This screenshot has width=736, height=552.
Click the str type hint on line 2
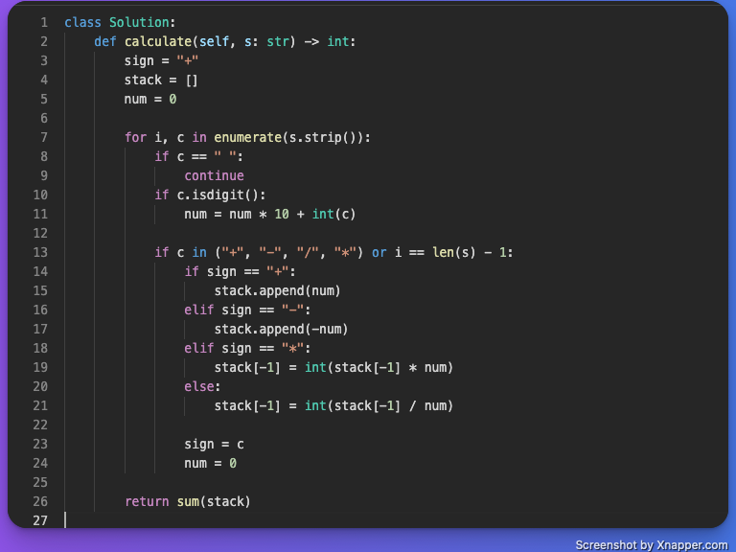click(278, 42)
